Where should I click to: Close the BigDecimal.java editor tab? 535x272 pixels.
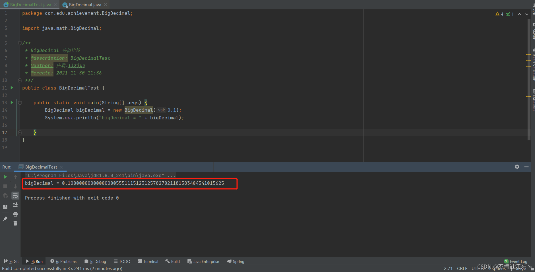[106, 5]
